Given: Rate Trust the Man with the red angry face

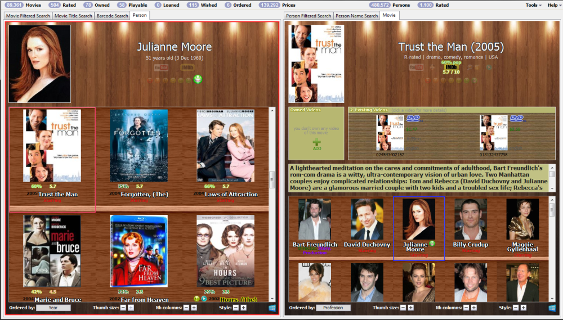Looking at the screenshot, I should [x=428, y=80].
